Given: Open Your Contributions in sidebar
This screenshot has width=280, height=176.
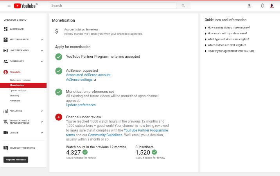Looking at the screenshot, I should point(22,148).
